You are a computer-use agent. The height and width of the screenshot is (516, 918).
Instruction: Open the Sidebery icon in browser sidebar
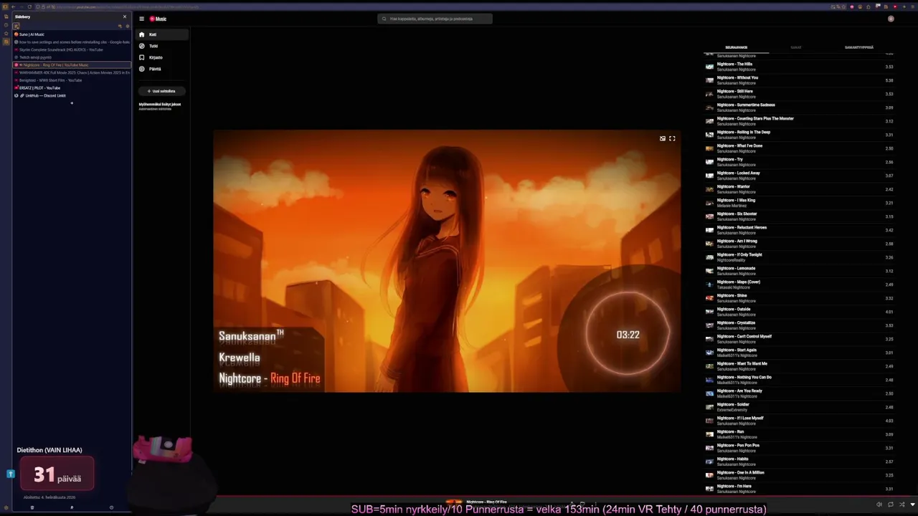point(6,42)
